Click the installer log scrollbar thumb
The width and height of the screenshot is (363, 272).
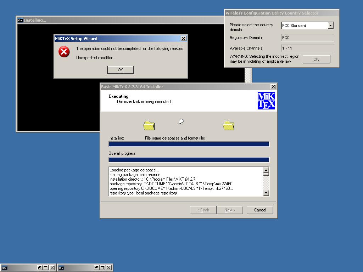[x=266, y=174]
